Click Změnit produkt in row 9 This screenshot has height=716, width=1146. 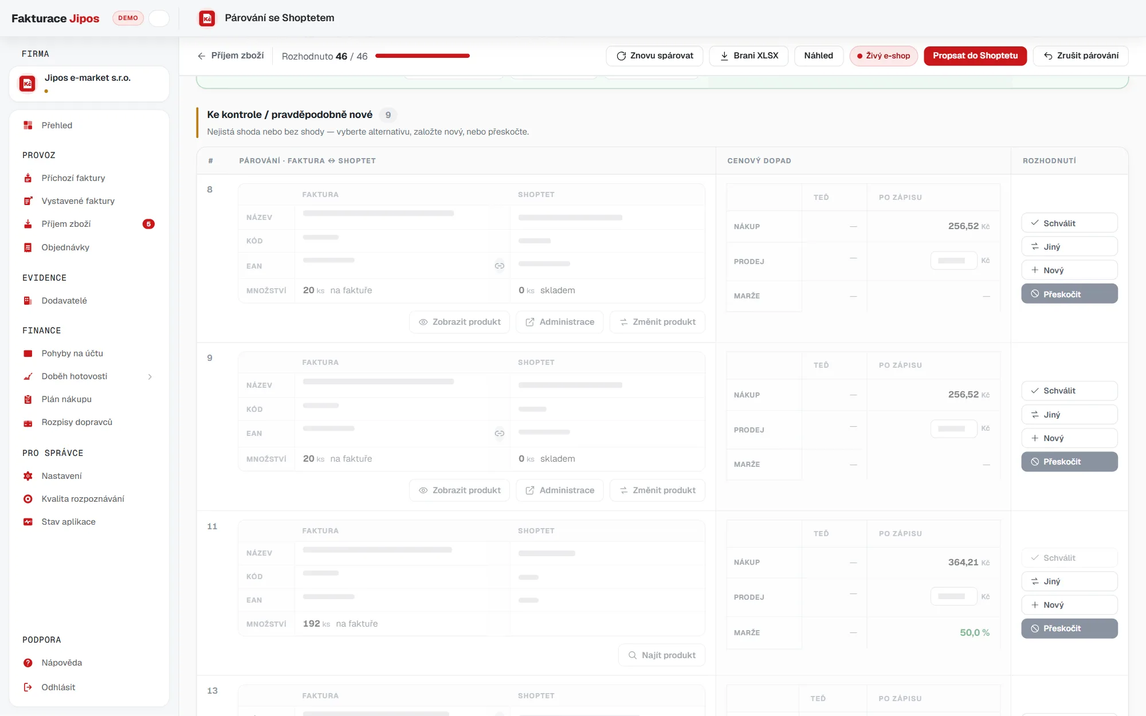pyautogui.click(x=657, y=490)
